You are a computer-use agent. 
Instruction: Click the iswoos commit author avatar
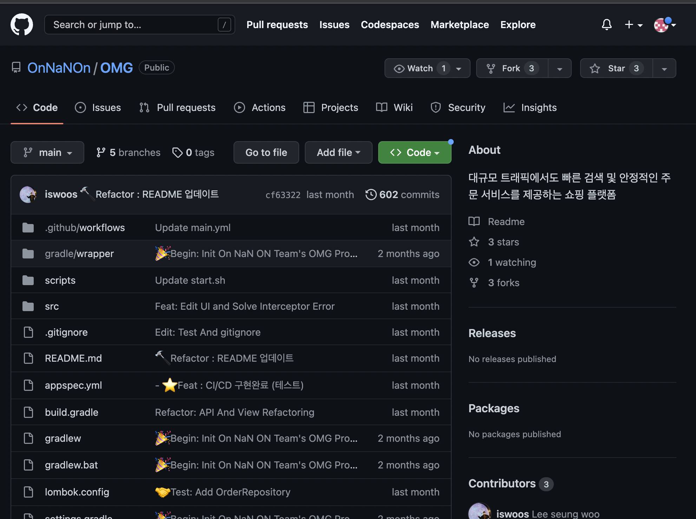(28, 195)
